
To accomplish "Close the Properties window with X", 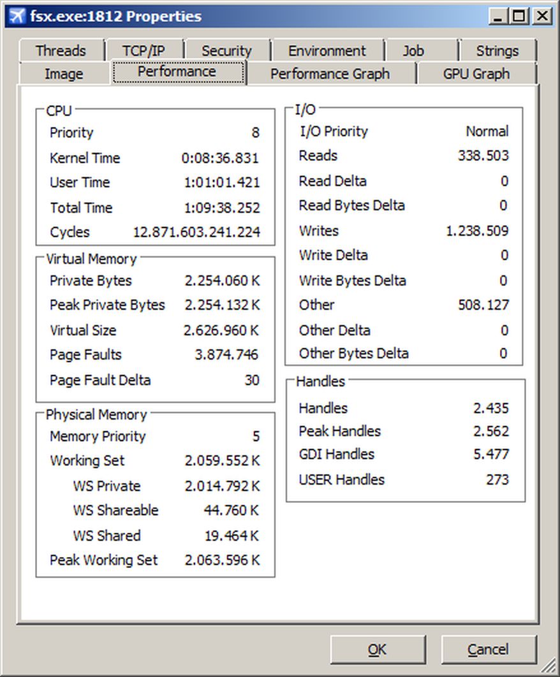I will pyautogui.click(x=542, y=17).
